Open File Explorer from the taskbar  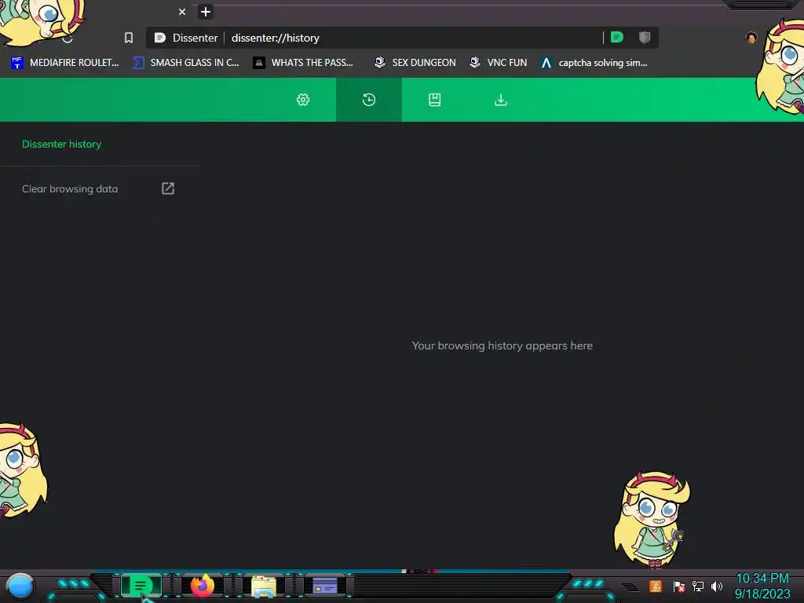[264, 587]
